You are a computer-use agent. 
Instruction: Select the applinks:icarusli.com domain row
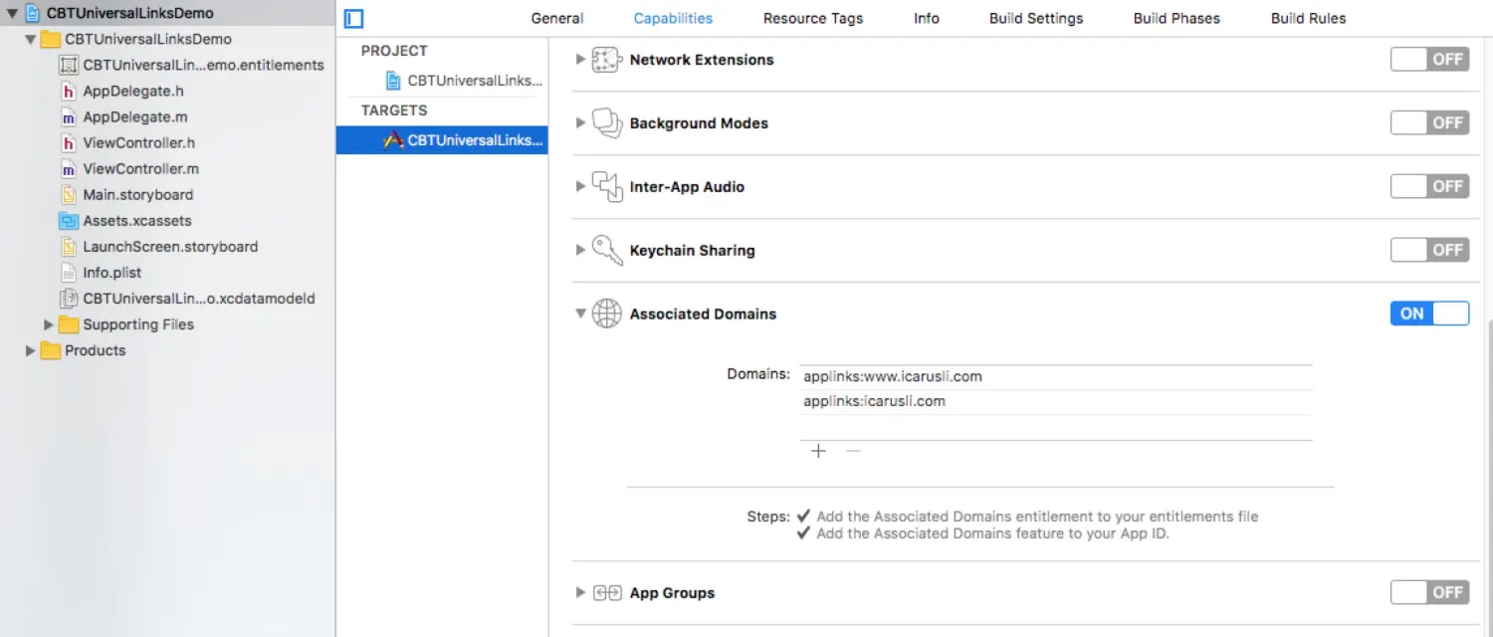1056,402
